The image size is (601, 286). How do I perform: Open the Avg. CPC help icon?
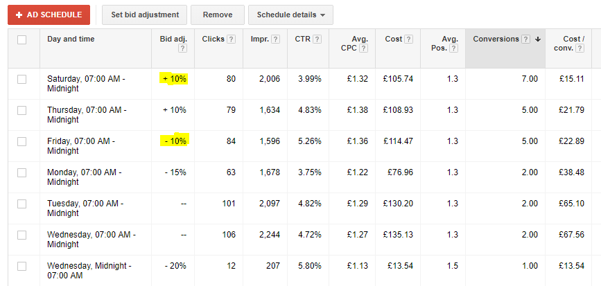tap(364, 48)
